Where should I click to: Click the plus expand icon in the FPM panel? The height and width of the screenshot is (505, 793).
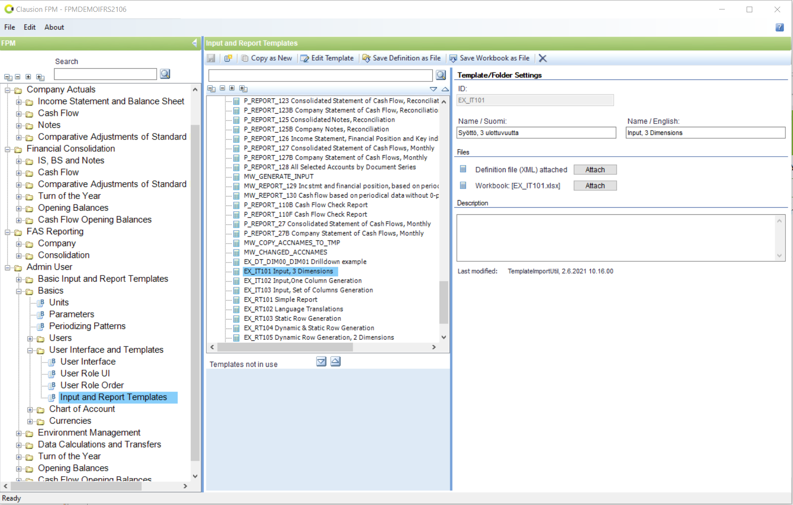coord(28,77)
